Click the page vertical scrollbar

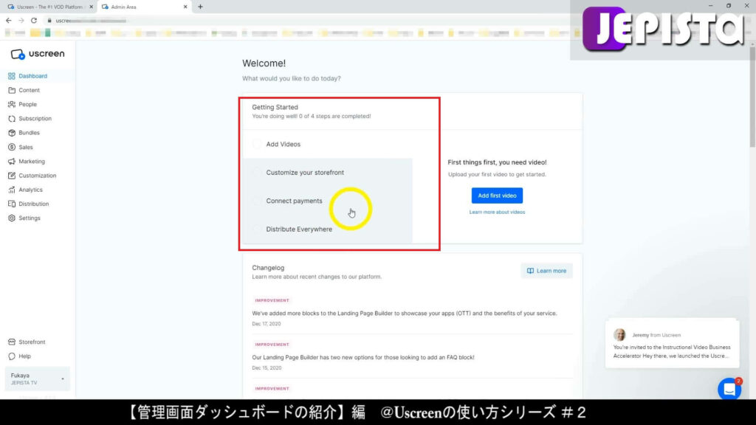(x=752, y=97)
